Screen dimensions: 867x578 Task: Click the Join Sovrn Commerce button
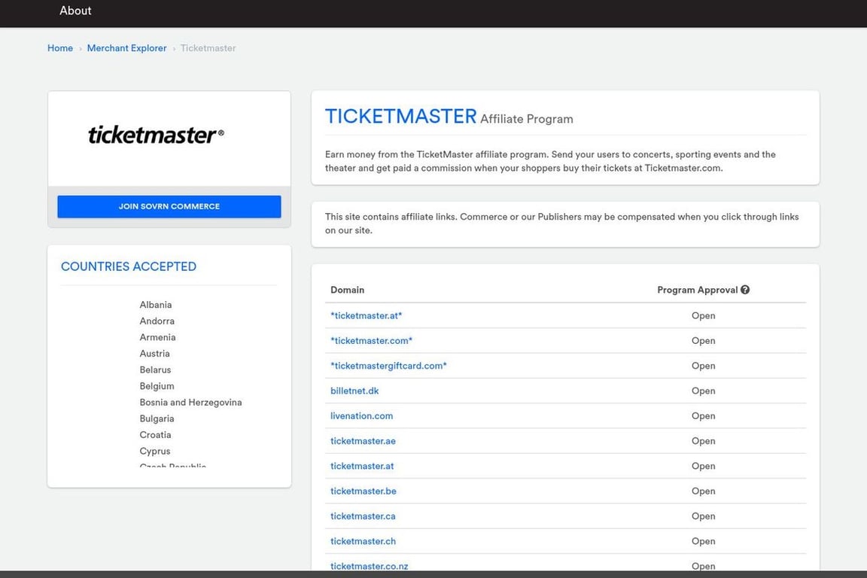pos(169,206)
